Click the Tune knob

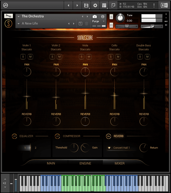tap(120, 18)
